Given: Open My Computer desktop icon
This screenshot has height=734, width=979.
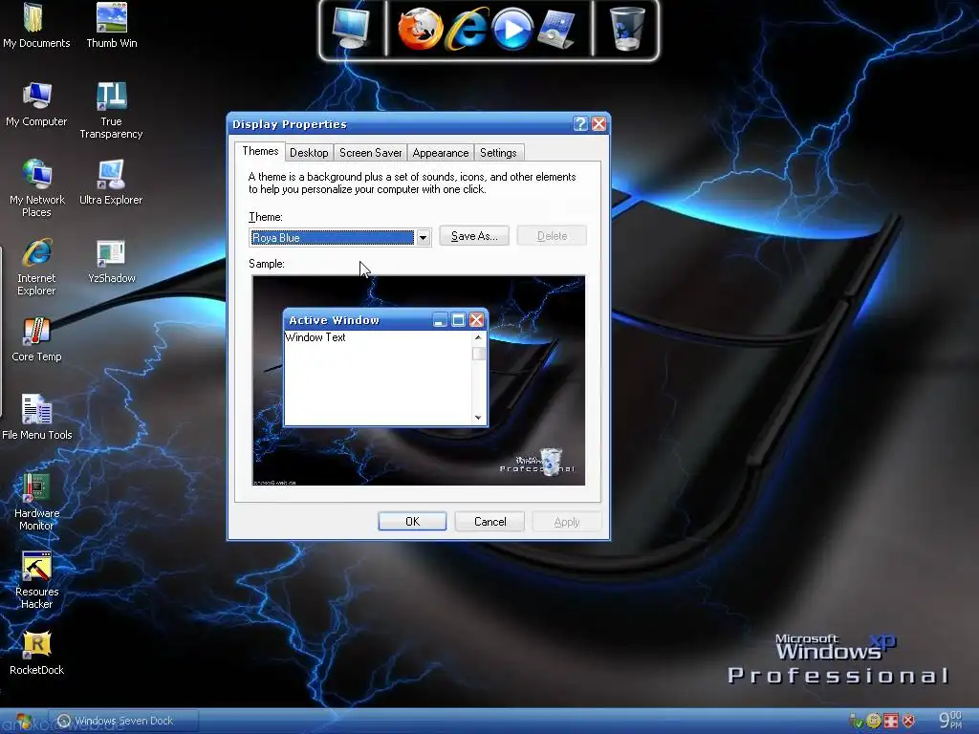Looking at the screenshot, I should [36, 104].
